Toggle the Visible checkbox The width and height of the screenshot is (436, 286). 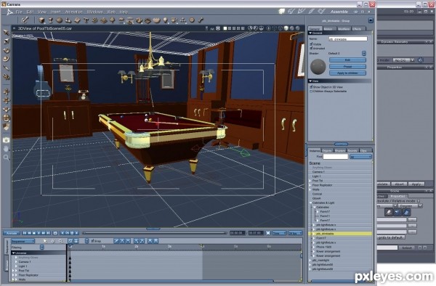tap(311, 44)
